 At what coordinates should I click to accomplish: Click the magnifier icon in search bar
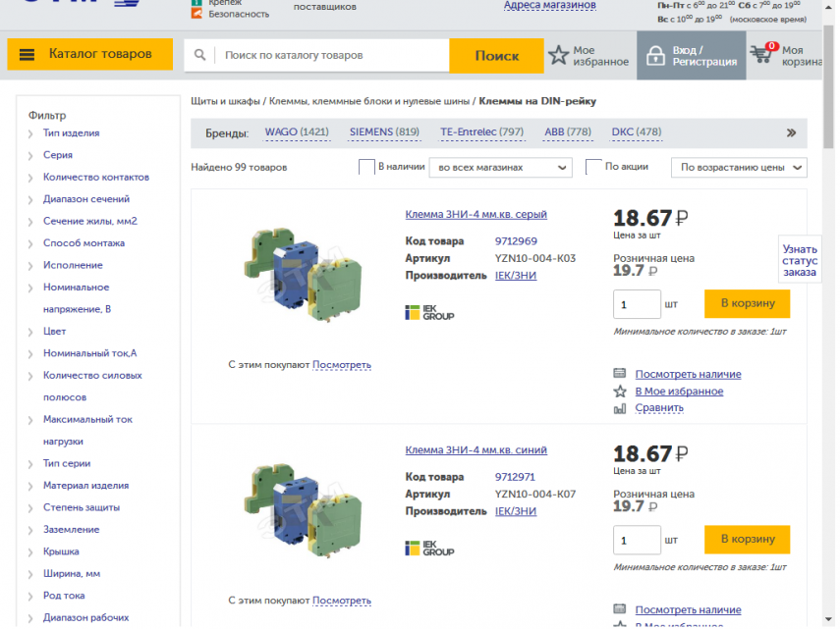[x=200, y=56]
